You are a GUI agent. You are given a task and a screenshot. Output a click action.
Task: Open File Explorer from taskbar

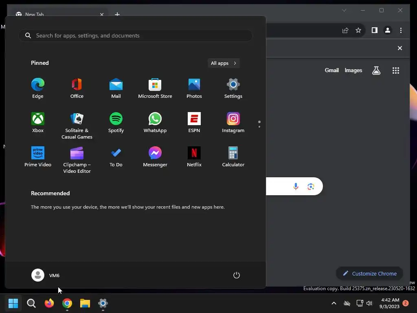[x=85, y=303]
